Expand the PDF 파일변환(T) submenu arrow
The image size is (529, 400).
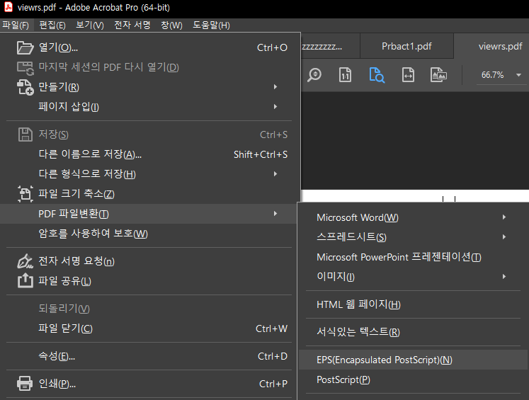(x=275, y=214)
